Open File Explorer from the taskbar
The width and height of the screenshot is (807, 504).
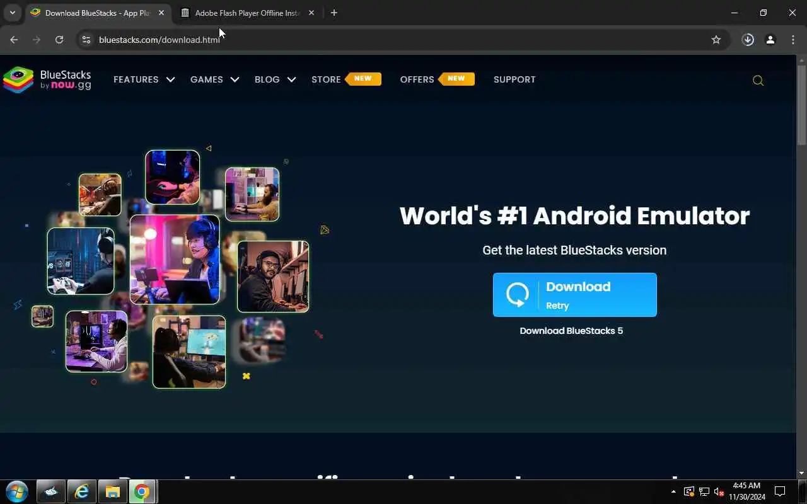coord(112,491)
